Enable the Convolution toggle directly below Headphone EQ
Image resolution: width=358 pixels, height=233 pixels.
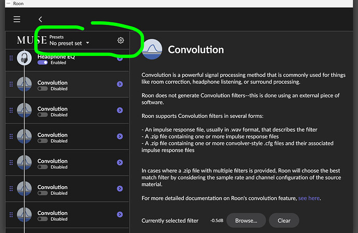point(43,89)
